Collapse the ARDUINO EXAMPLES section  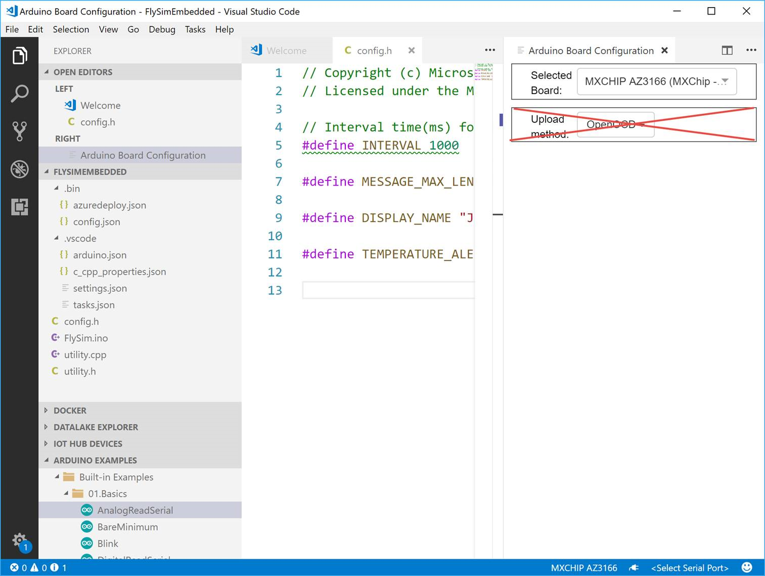(140, 460)
